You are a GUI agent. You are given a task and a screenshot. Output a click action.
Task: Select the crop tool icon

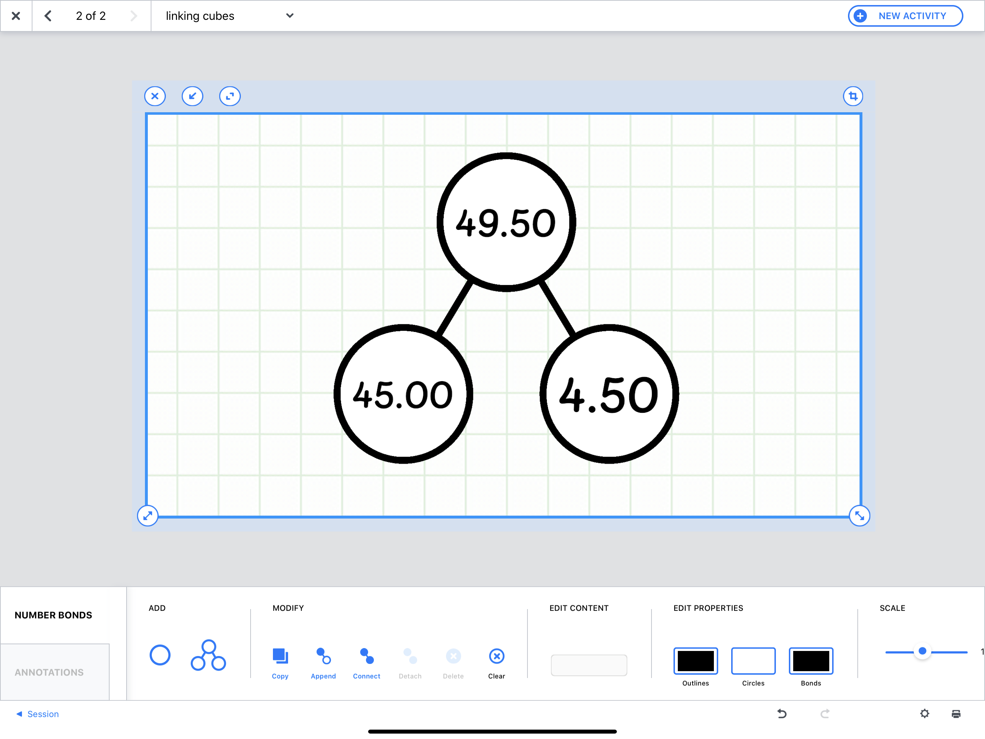(x=853, y=96)
